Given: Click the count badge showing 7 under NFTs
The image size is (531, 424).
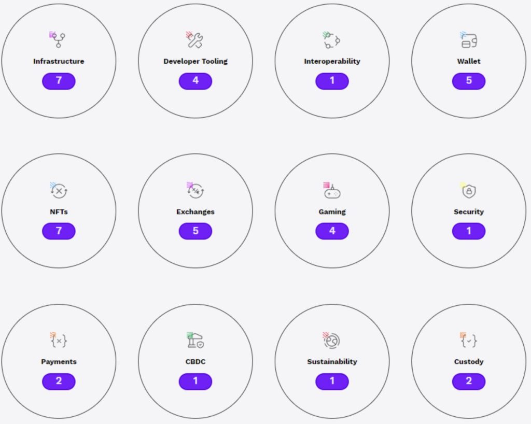Looking at the screenshot, I should point(59,231).
